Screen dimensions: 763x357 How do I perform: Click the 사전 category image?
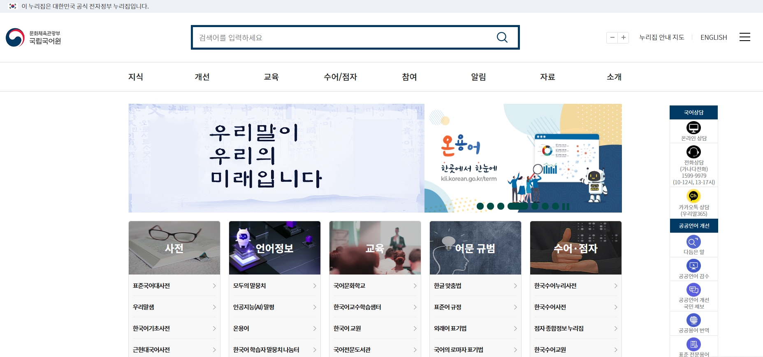pos(174,248)
